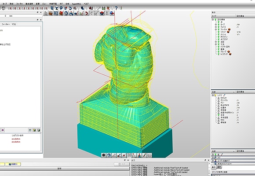Click the mm value input field
The height and width of the screenshot is (176, 255).
[21, 16]
